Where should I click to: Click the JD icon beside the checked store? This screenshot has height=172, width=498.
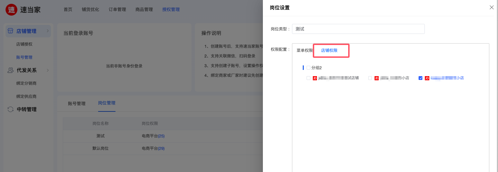point(427,78)
